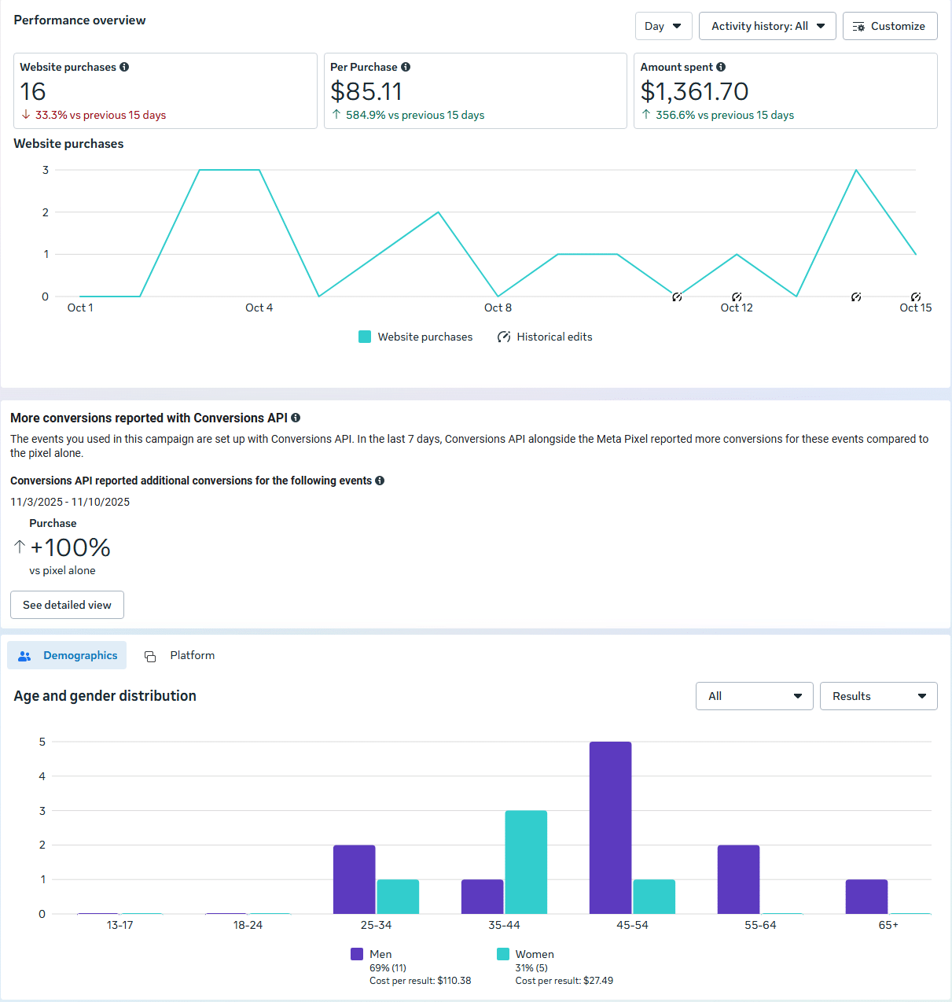Click info icon after additional conversions text
The image size is (952, 1002).
point(380,481)
